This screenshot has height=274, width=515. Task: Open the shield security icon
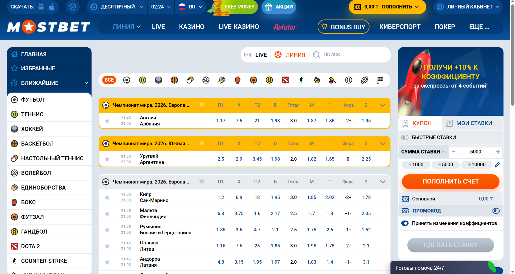pyautogui.click(x=73, y=7)
